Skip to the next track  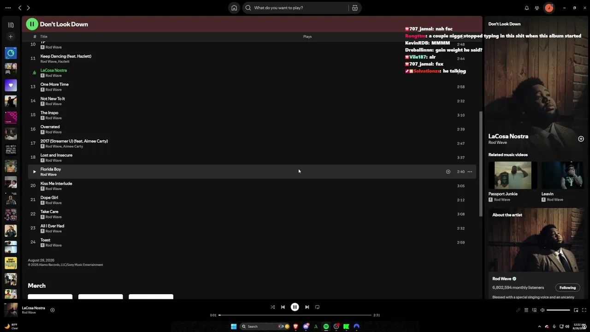click(x=307, y=307)
